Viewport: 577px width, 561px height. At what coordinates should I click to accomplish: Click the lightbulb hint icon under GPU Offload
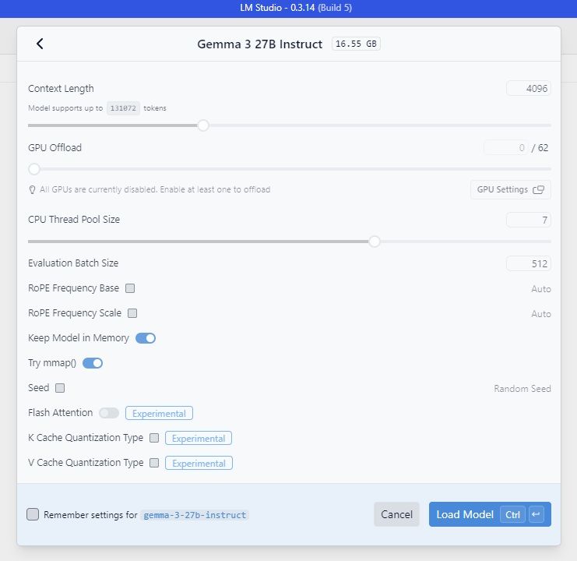33,189
